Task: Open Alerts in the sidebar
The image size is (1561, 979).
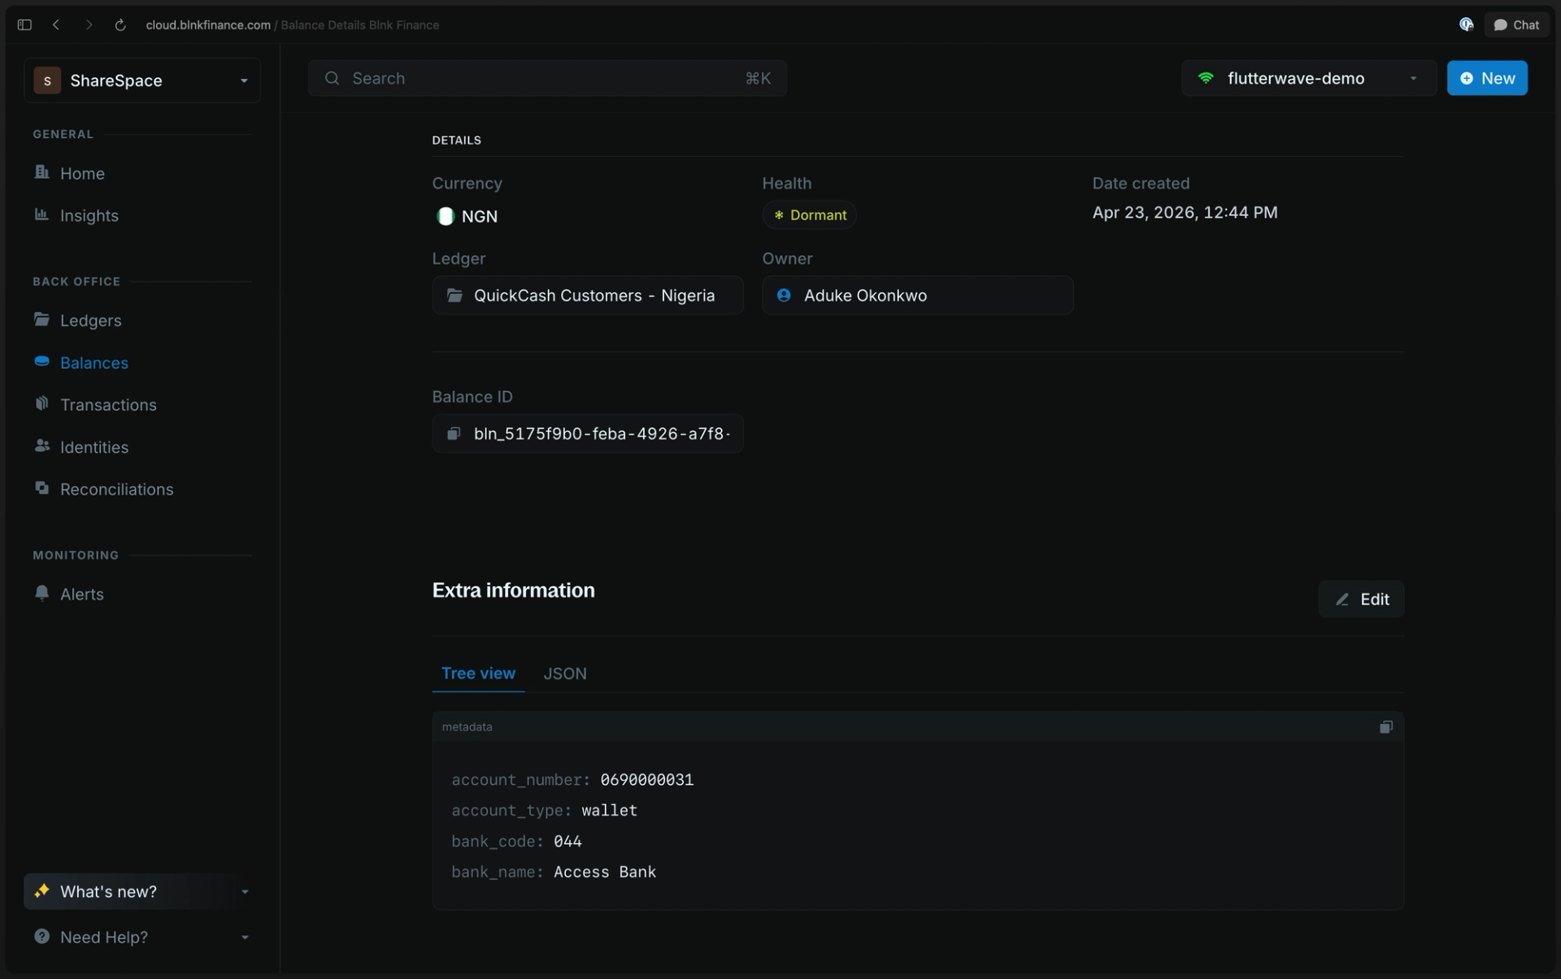Action: [82, 594]
